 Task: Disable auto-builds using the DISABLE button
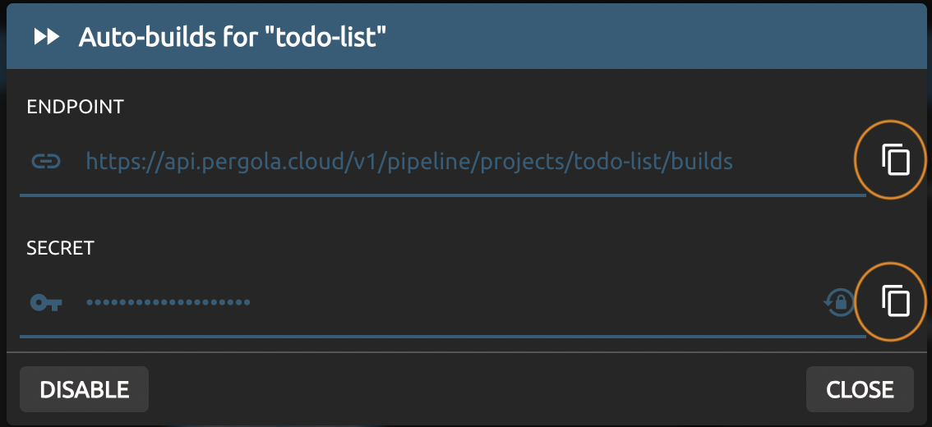84,389
